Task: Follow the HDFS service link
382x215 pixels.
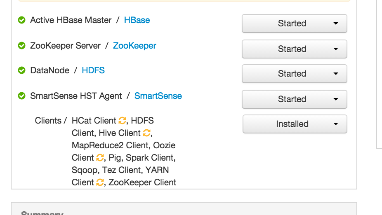Action: tap(93, 70)
